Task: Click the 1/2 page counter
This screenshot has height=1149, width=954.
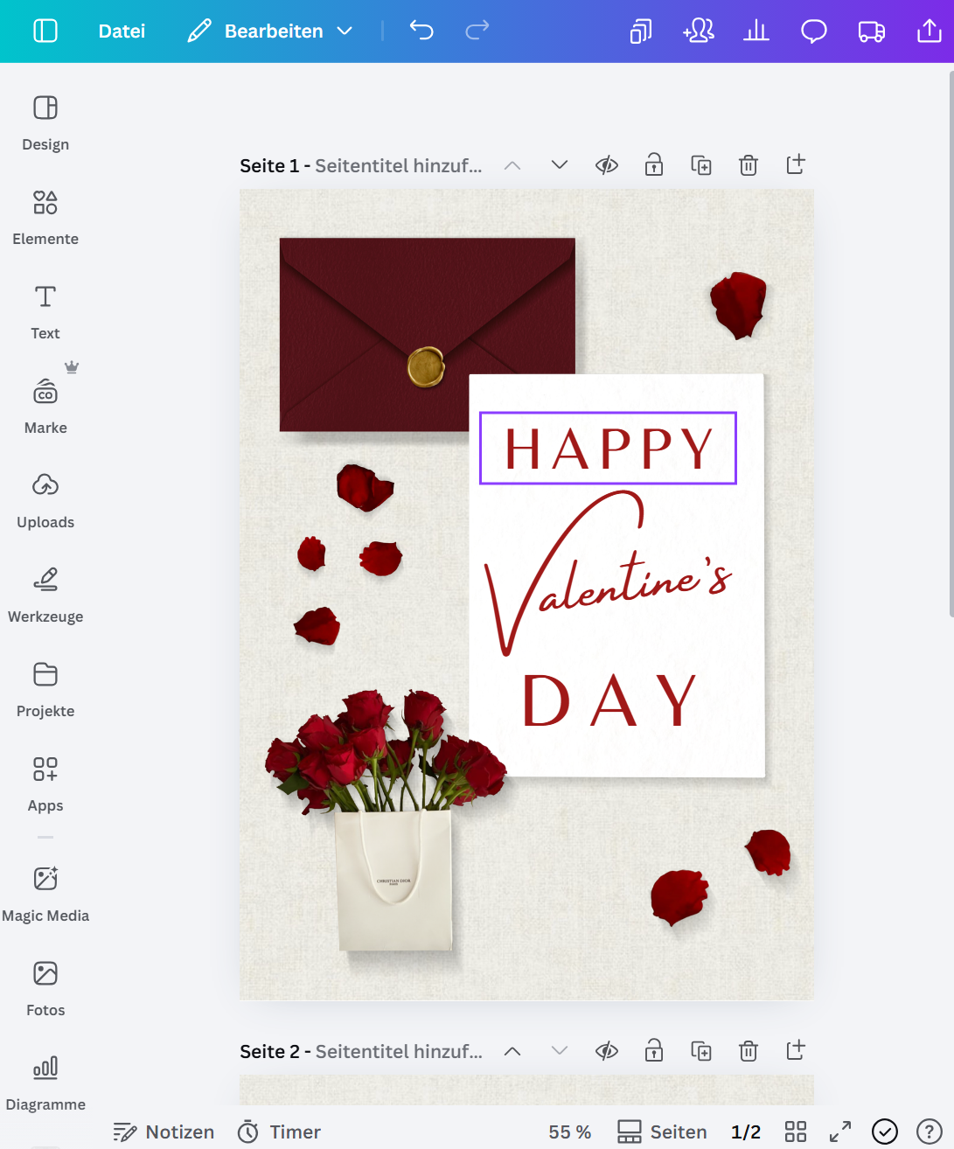Action: [x=746, y=1132]
